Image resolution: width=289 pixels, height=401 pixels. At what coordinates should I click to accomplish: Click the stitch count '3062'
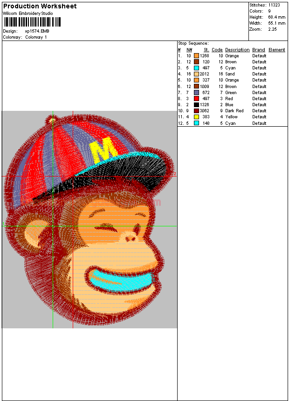[x=204, y=111]
